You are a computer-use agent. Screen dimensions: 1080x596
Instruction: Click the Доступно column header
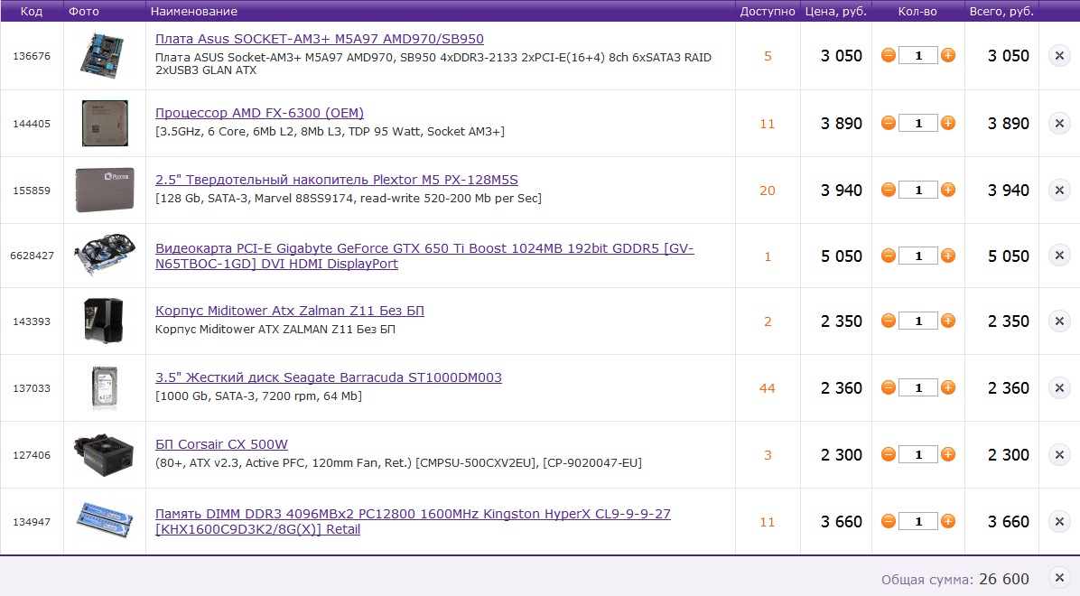(x=768, y=11)
